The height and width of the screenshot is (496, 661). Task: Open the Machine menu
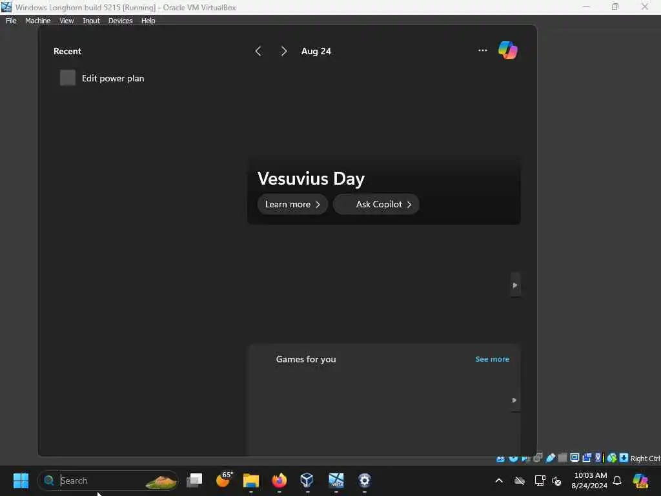[37, 21]
